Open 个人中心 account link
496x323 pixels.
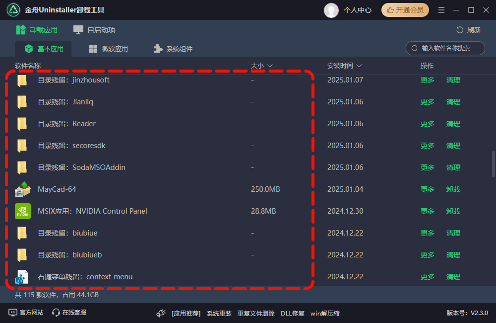coord(358,10)
